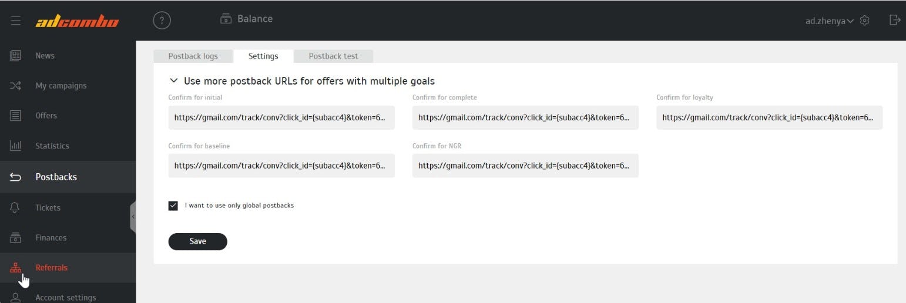This screenshot has height=303, width=906.
Task: Collapse the sidebar using the edge handle
Action: pos(133,217)
